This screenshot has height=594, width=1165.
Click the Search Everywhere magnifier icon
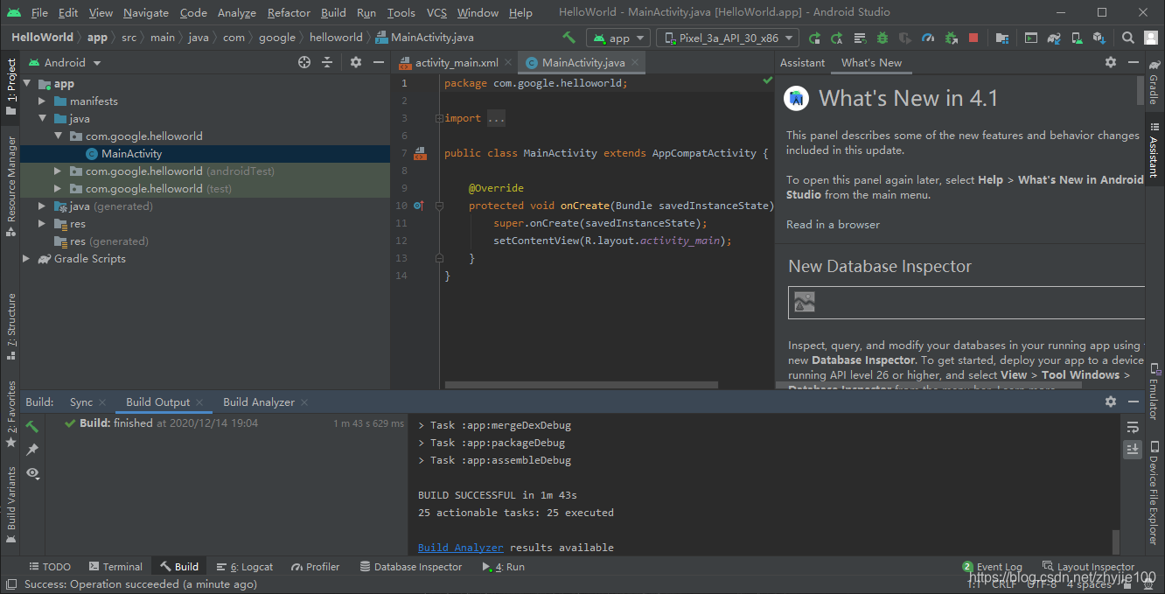1128,38
